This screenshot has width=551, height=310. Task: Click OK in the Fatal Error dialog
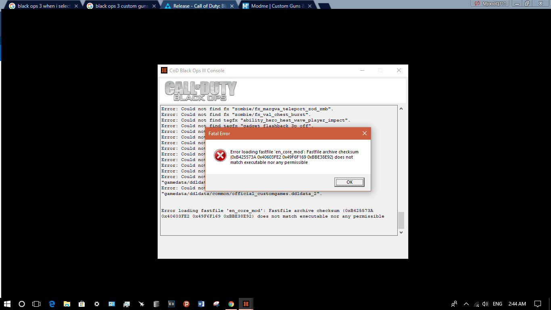pos(349,182)
